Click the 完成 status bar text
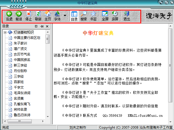Screen dimensions: 174x130 tap(6, 128)
